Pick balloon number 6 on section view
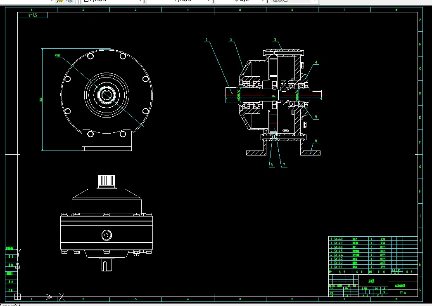Screen dimensions: 432x306 tap(316, 141)
